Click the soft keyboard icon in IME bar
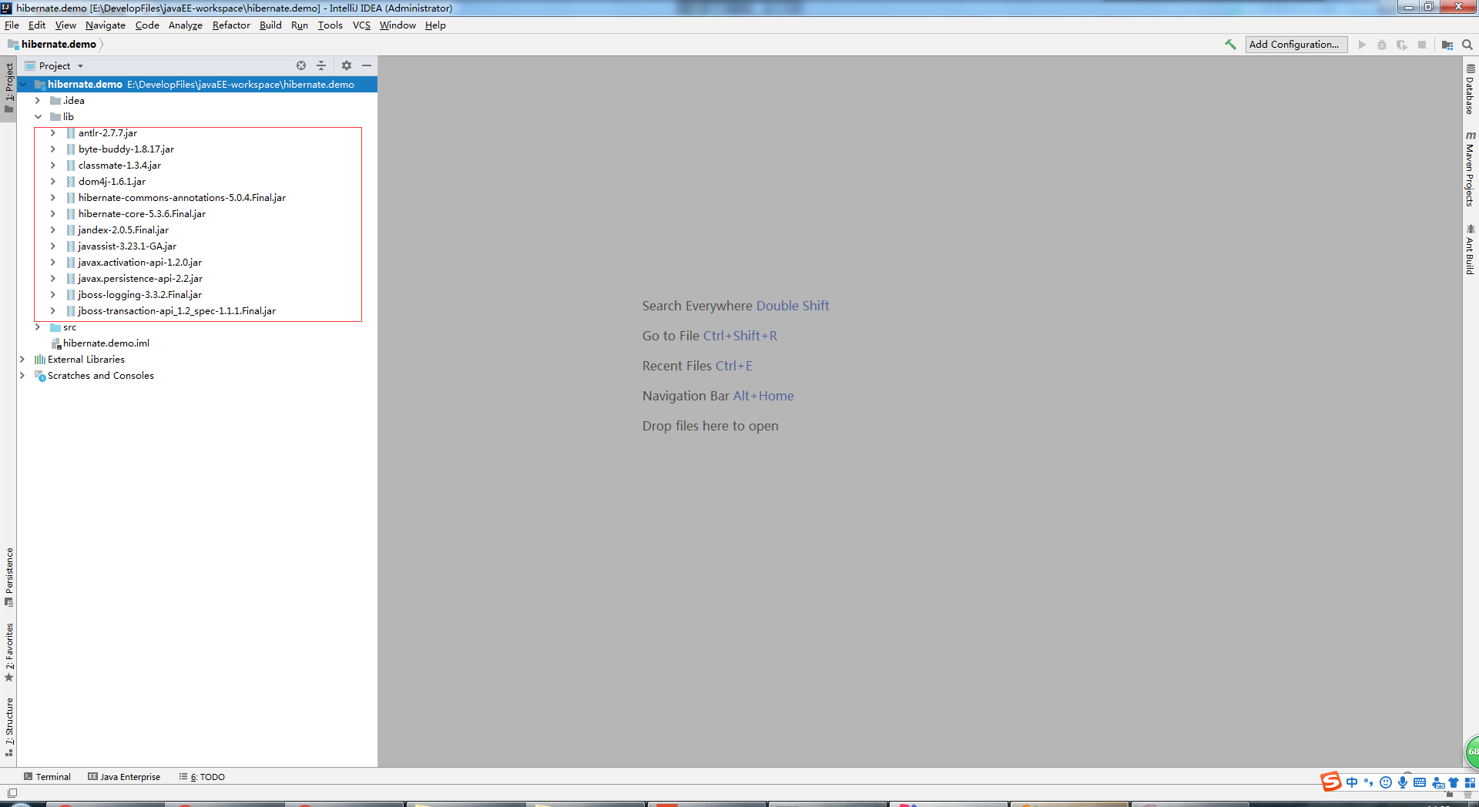The height and width of the screenshot is (807, 1479). (x=1420, y=782)
